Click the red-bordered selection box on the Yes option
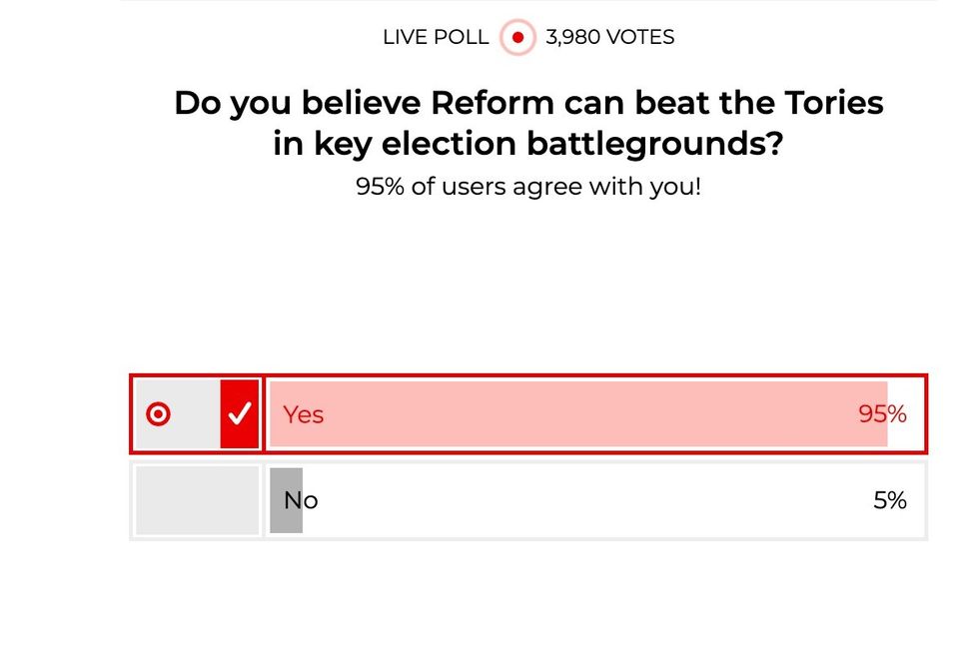This screenshot has width=979, height=652. (197, 413)
